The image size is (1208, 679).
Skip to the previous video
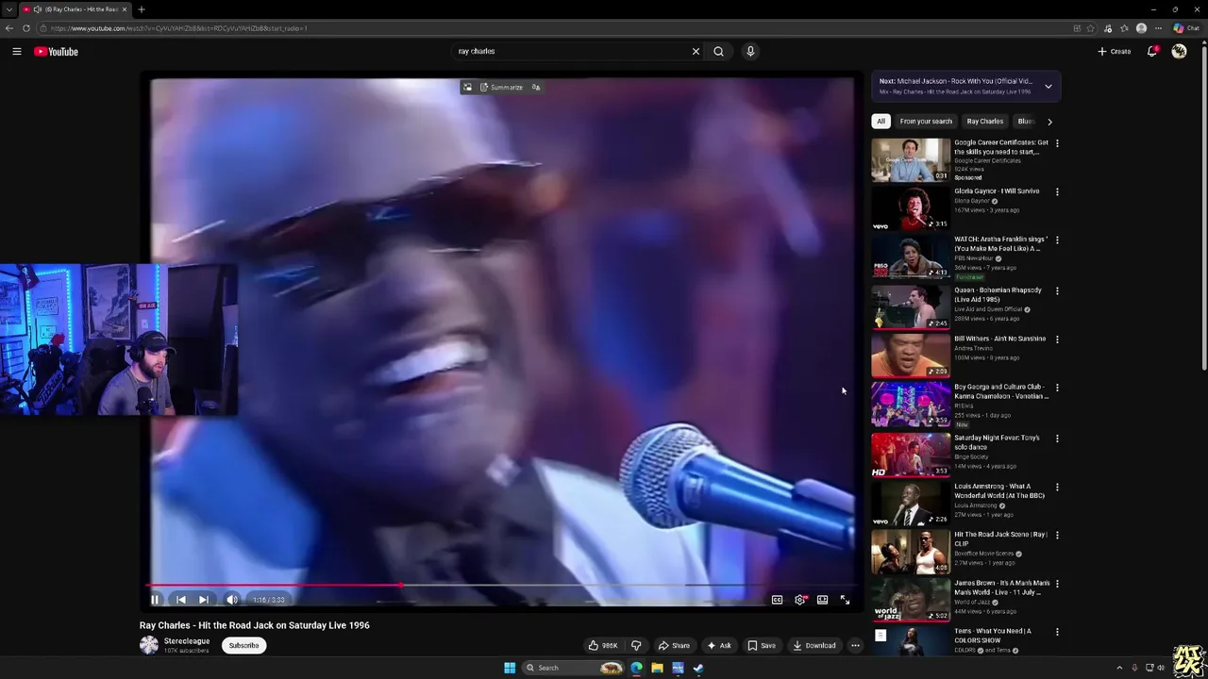tap(180, 600)
